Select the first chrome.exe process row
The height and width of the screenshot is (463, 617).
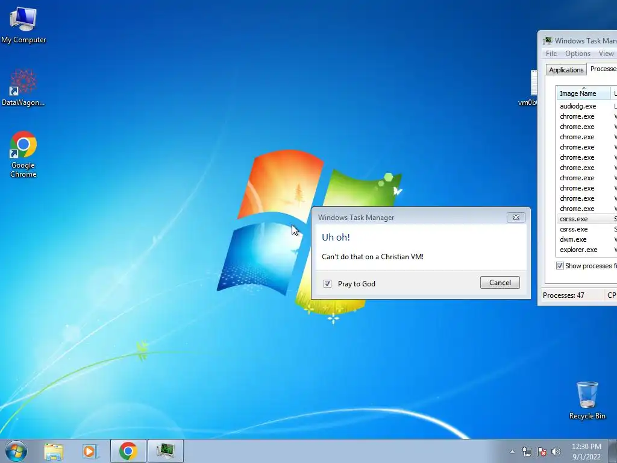click(586, 116)
